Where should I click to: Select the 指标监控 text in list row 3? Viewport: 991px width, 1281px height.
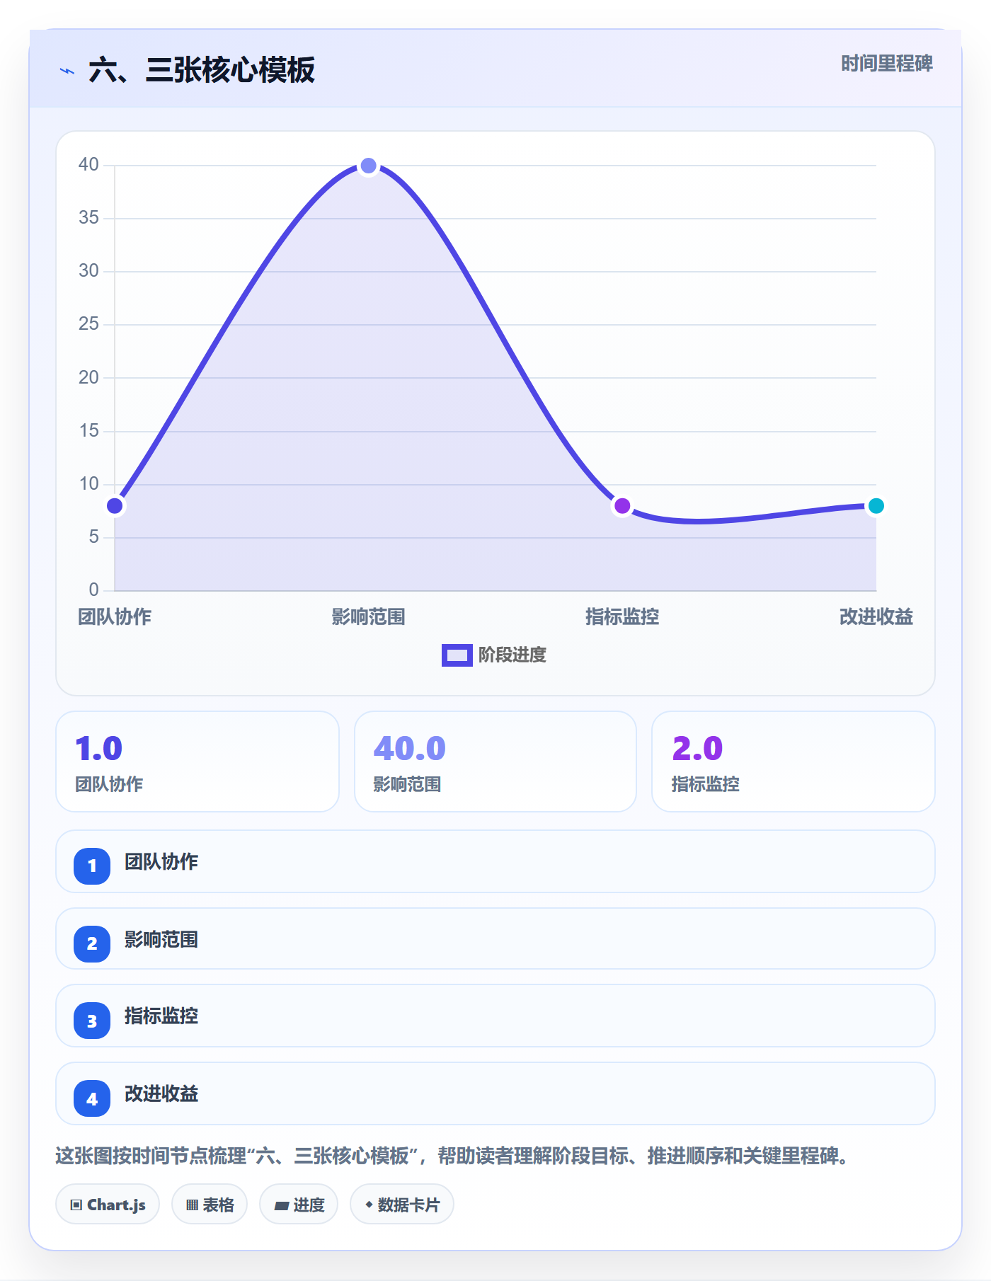point(161,1016)
